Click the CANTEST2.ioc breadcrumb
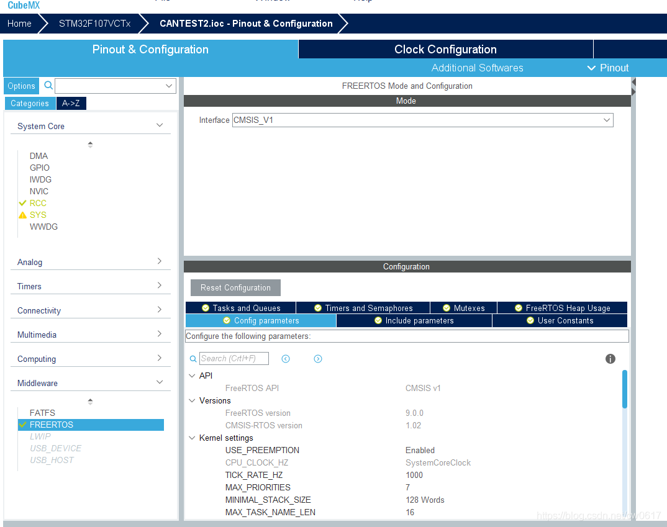 [246, 24]
